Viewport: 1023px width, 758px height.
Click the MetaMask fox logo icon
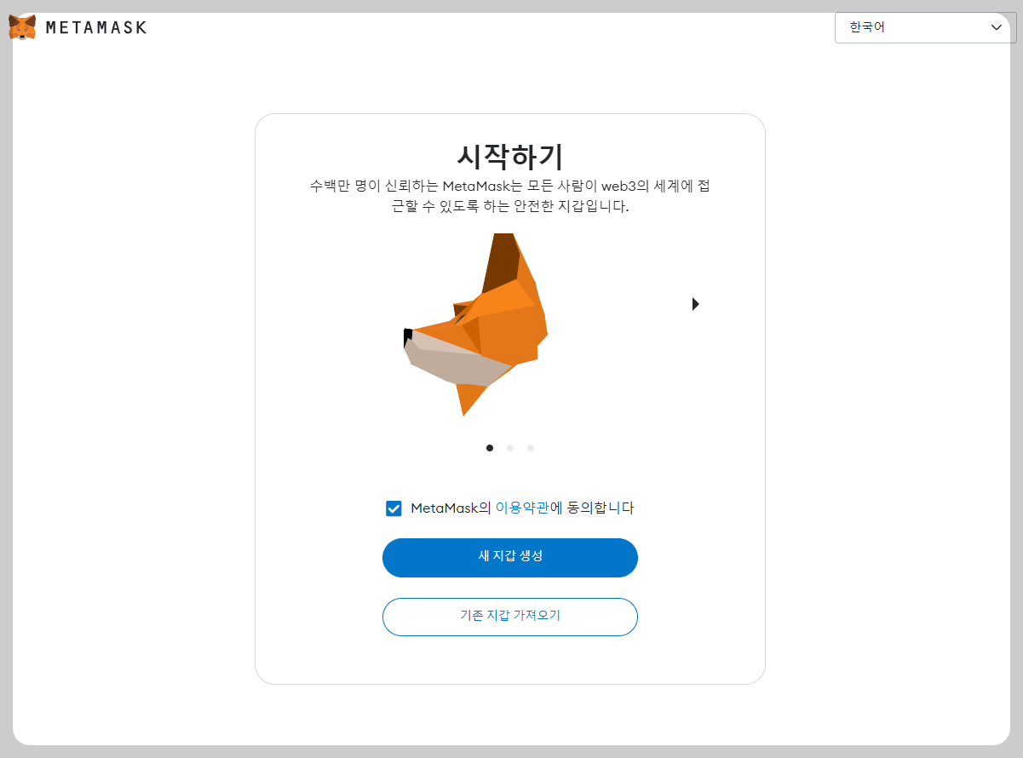click(x=22, y=27)
